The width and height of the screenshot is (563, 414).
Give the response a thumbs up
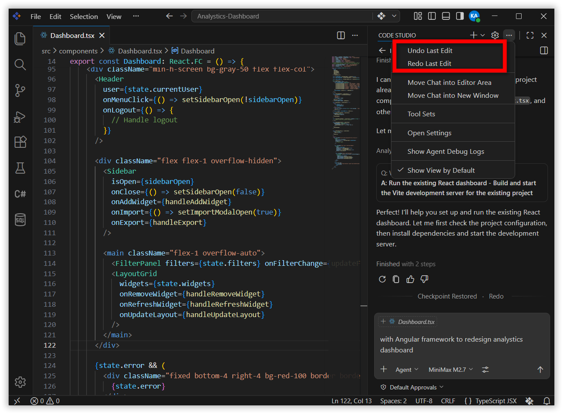point(410,279)
